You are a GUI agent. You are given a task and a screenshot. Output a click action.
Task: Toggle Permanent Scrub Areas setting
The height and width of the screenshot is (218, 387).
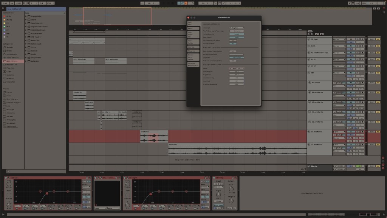(x=233, y=40)
